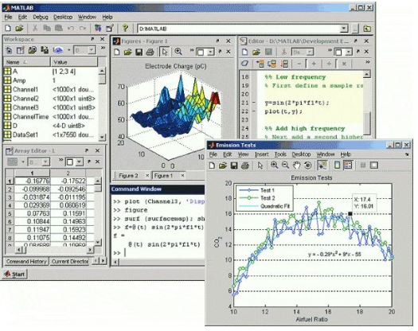This screenshot has width=418, height=331.
Task: Click the Help question mark icon in main toolbar
Action: click(x=125, y=28)
